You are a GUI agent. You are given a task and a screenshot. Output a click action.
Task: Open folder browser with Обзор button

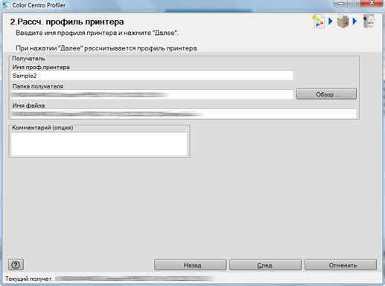tap(326, 94)
